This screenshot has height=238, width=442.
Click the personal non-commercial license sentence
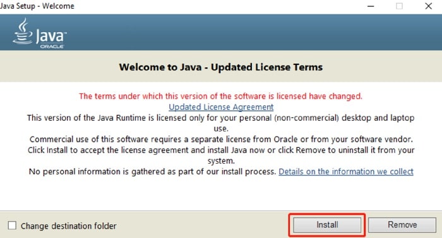click(221, 123)
